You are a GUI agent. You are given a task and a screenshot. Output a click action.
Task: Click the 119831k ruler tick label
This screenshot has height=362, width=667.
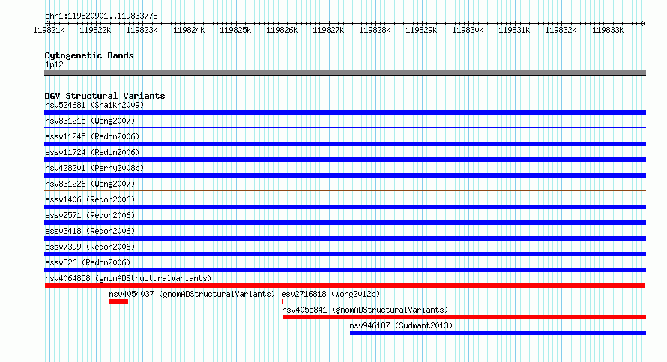pos(514,30)
